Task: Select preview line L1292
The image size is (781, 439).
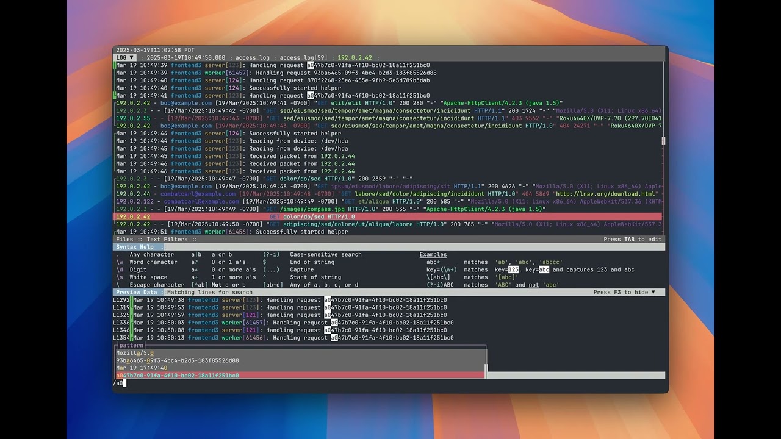Action: (x=389, y=300)
